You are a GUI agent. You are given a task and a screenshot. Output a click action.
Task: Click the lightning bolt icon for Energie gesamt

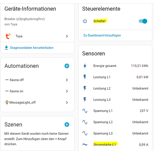85,66
